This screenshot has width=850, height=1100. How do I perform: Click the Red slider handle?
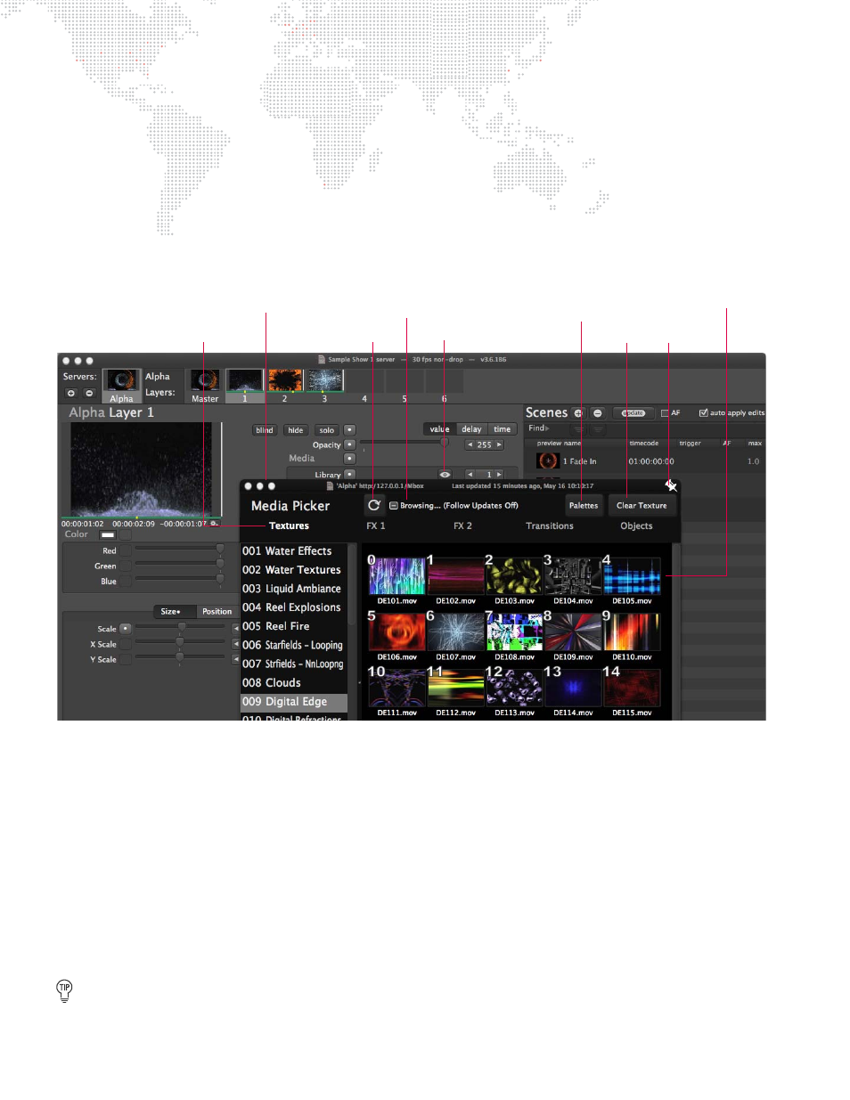[220, 549]
